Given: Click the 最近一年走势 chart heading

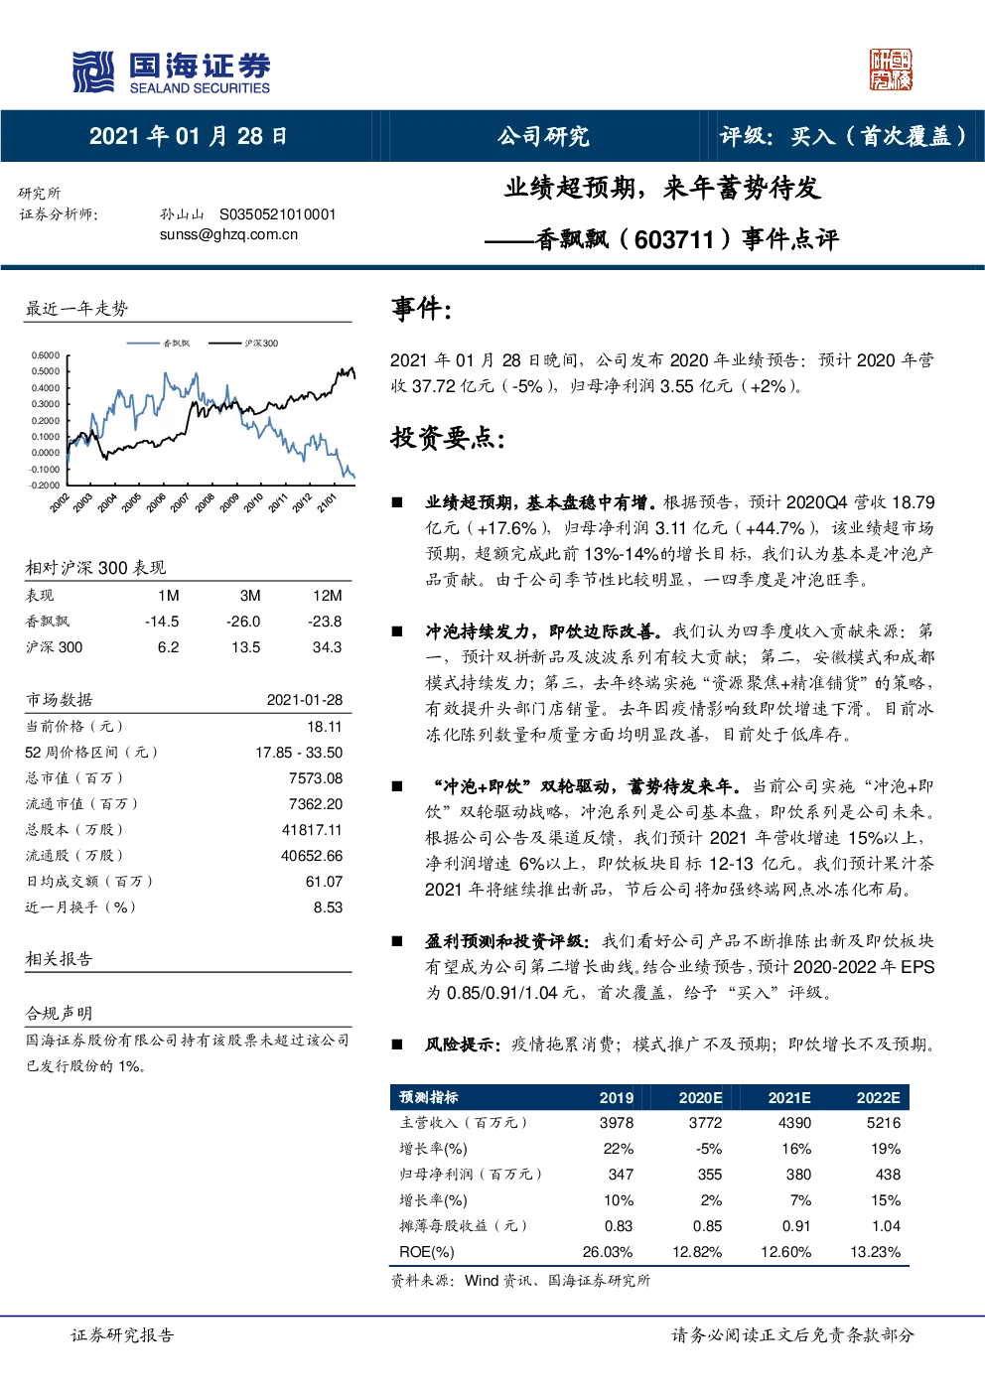Looking at the screenshot, I should tap(76, 309).
